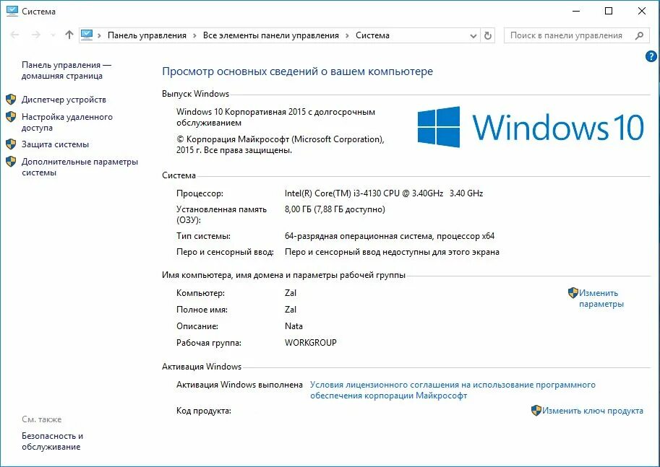The image size is (660, 467).
Task: Expand chevron before Система breadcrumb
Action: [x=347, y=36]
